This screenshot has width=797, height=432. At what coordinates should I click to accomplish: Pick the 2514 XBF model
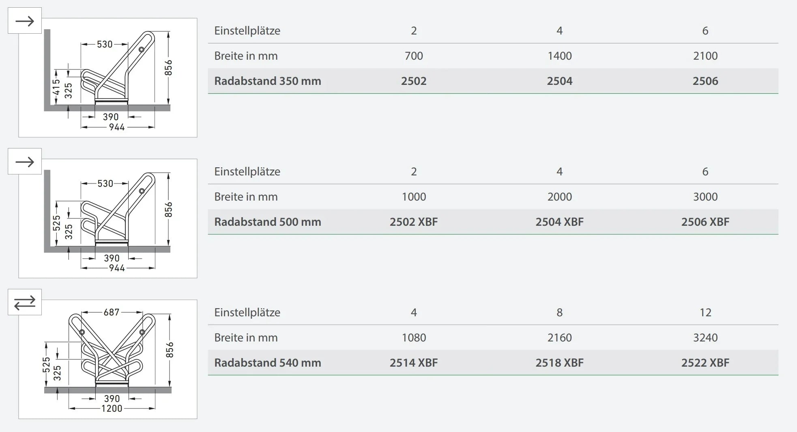pyautogui.click(x=414, y=363)
